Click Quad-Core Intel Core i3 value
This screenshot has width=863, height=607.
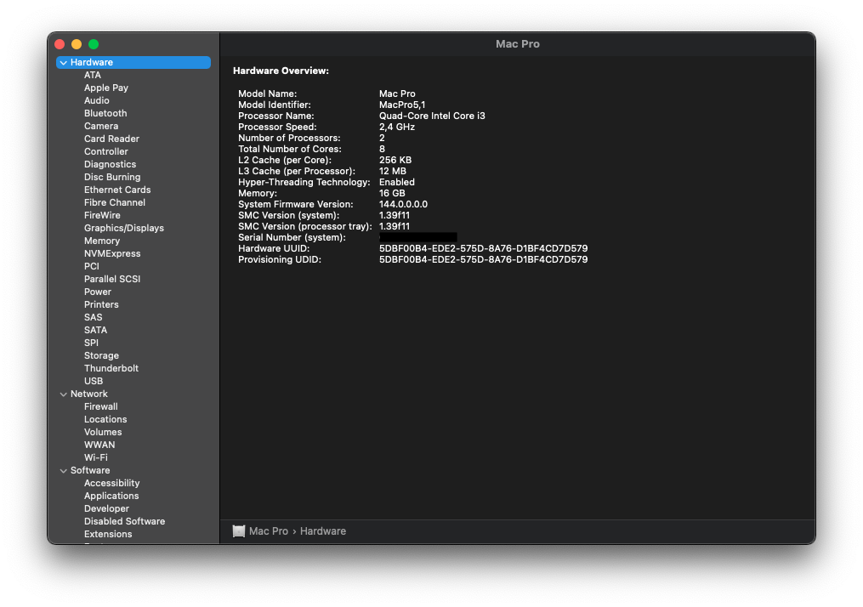tap(432, 116)
